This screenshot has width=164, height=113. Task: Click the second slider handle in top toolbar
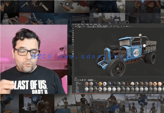[94, 27]
